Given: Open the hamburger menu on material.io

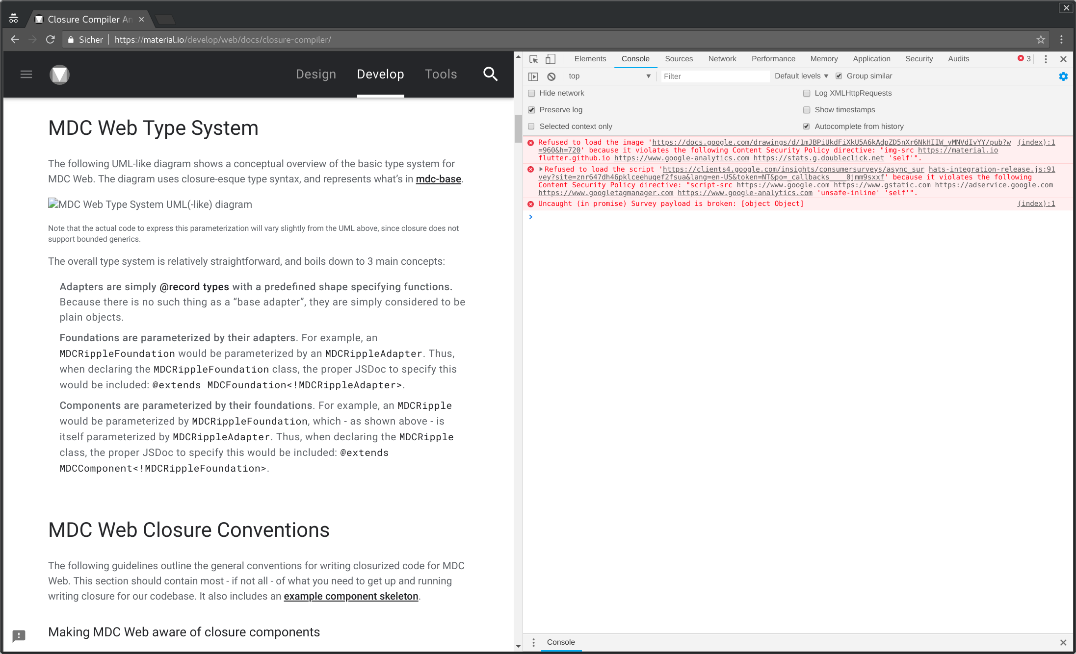Looking at the screenshot, I should point(26,74).
